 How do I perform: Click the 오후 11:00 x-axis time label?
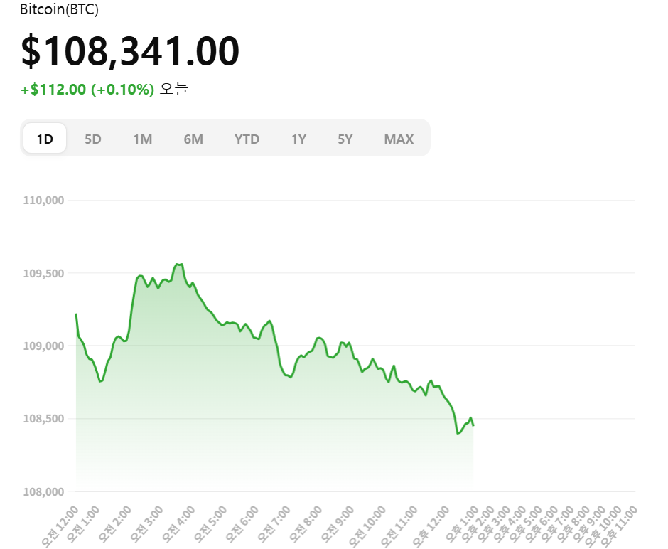click(619, 527)
